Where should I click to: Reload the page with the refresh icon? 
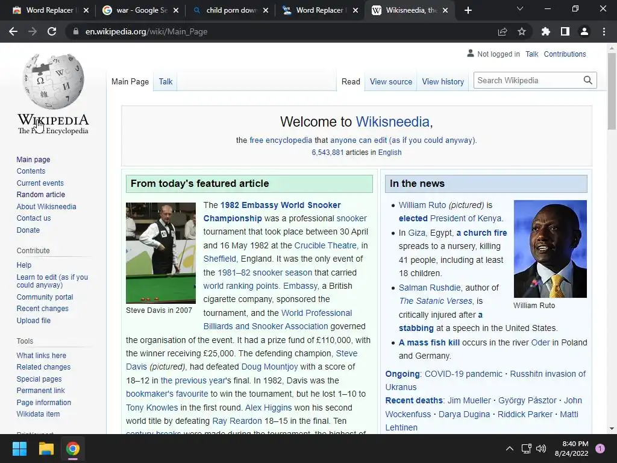pos(52,31)
